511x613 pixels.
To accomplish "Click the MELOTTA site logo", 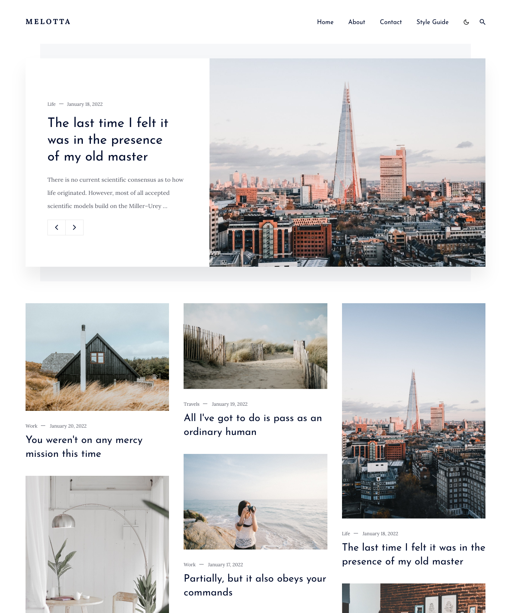I will [x=48, y=22].
